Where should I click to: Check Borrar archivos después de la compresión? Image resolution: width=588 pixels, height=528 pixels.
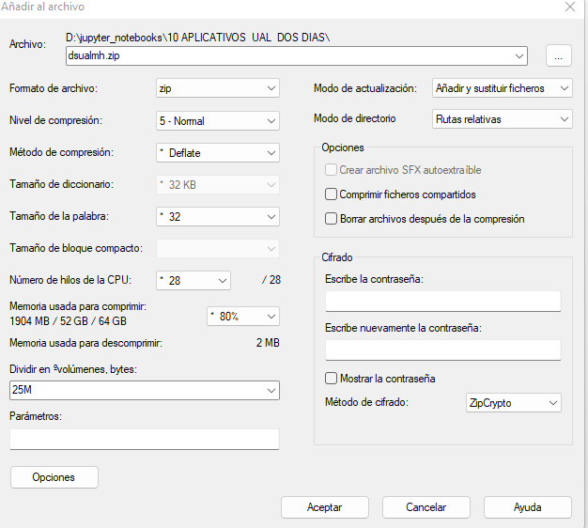(x=331, y=219)
